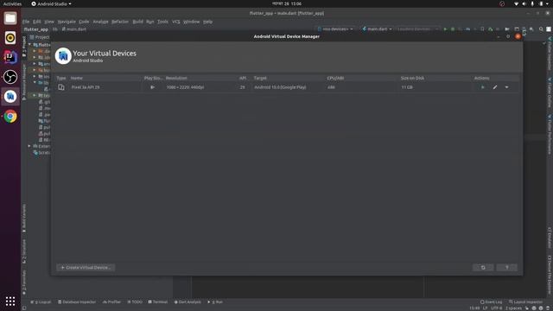Open the Run menu

click(150, 22)
